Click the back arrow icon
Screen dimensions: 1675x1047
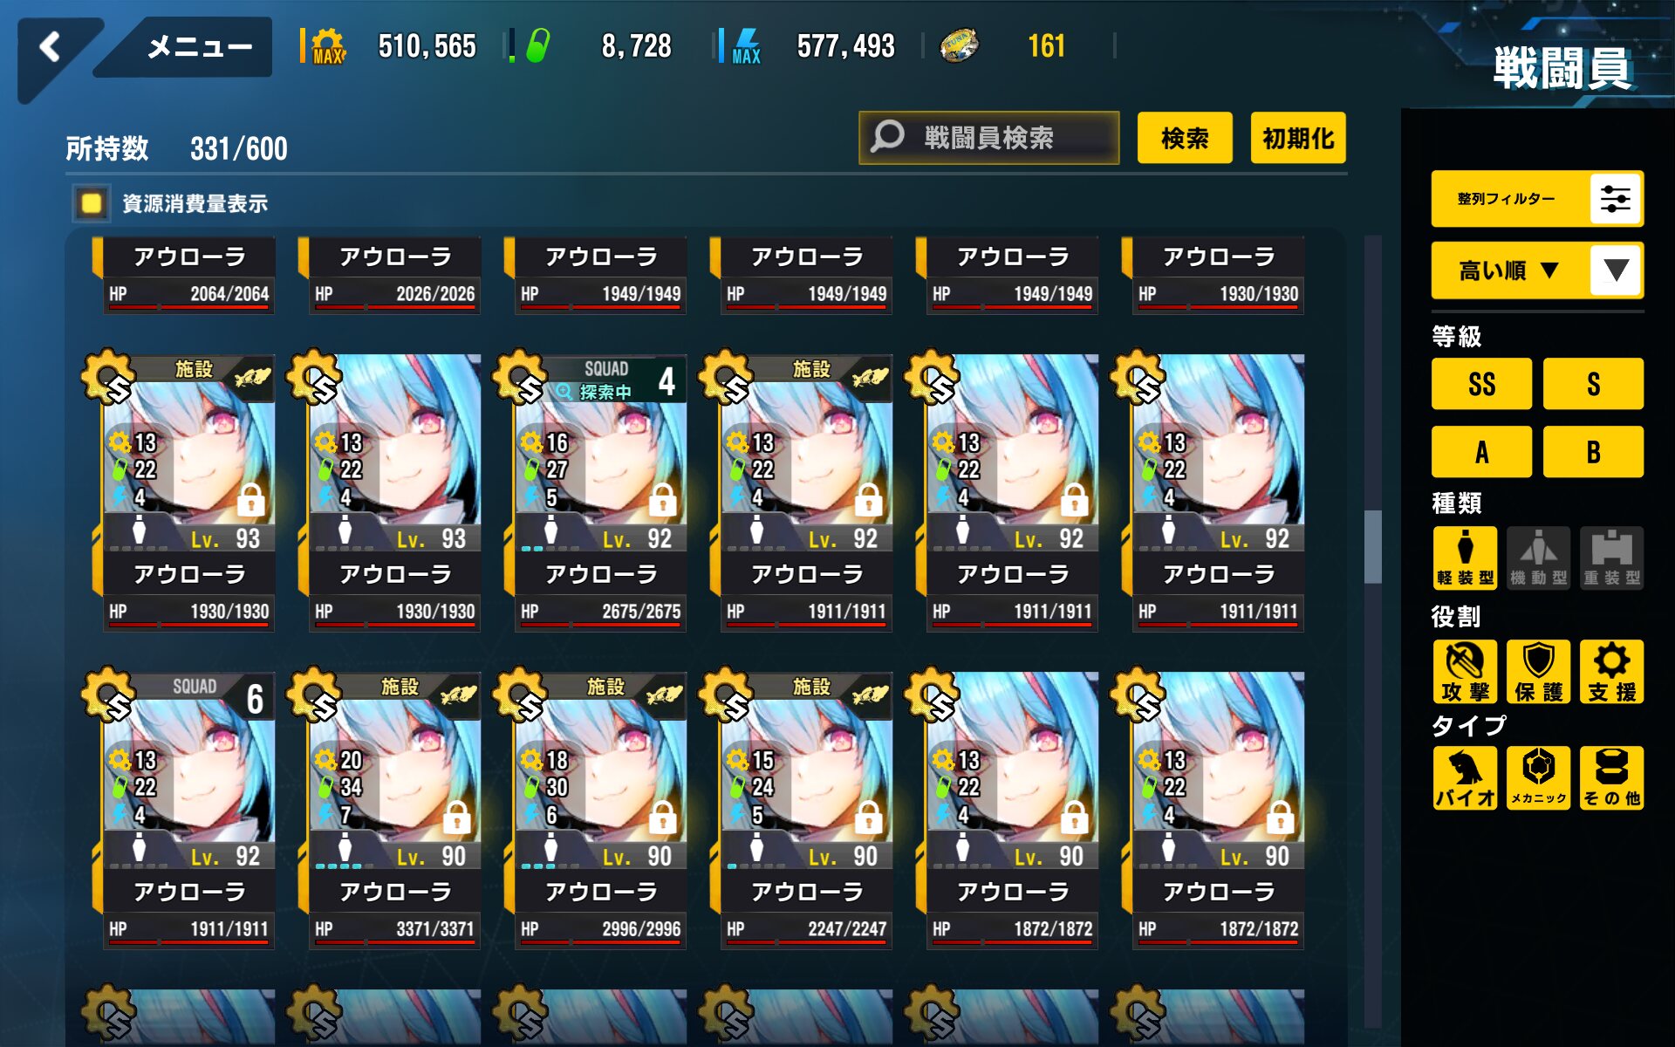coord(50,46)
